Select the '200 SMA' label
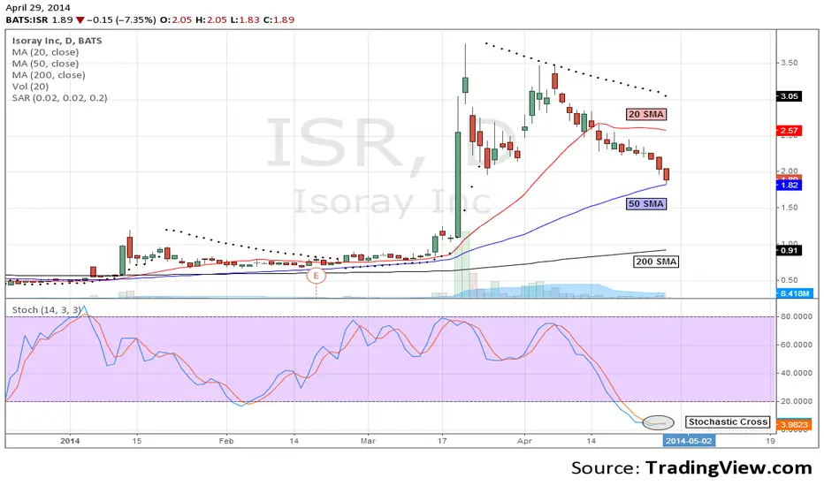The height and width of the screenshot is (486, 824). (656, 262)
